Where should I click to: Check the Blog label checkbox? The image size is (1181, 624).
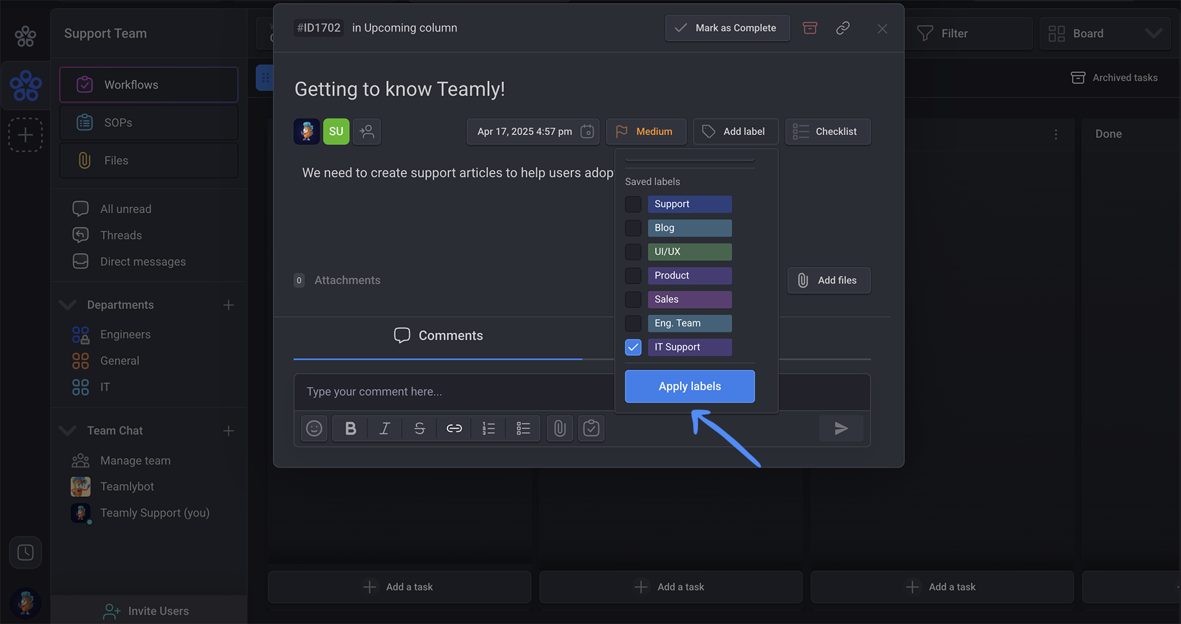[x=633, y=228]
